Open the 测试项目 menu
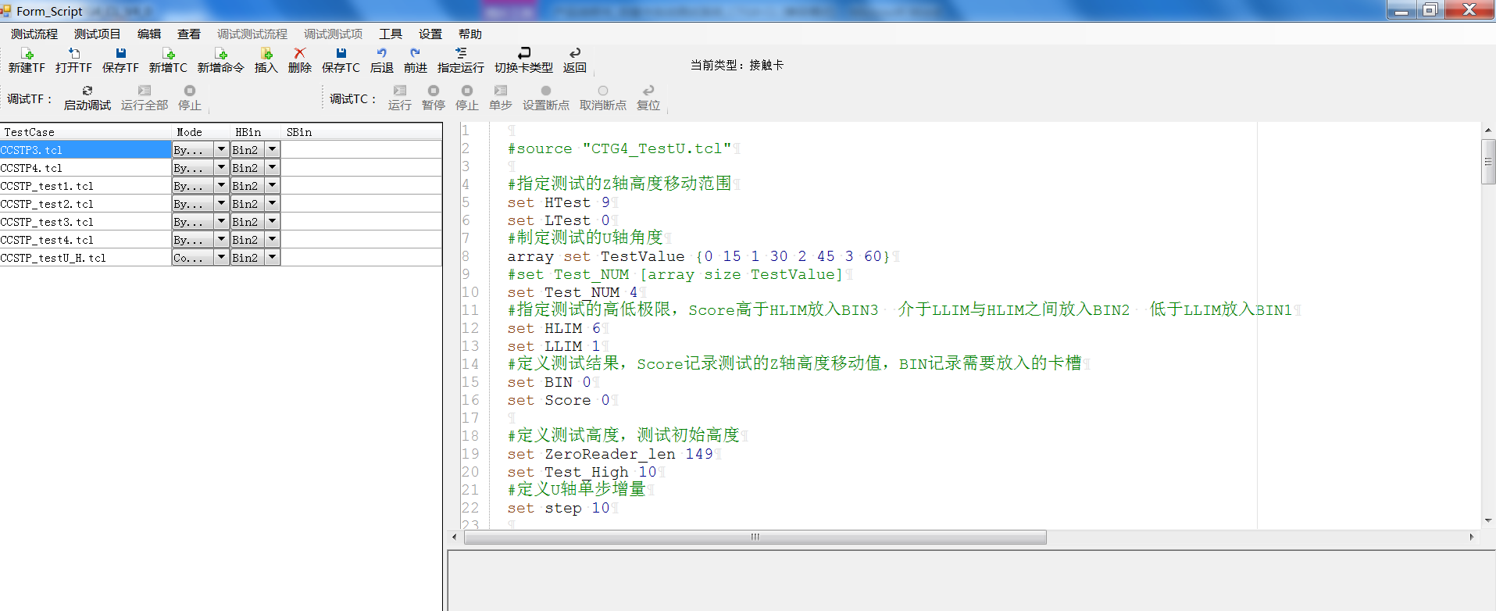Viewport: 1496px width, 611px height. 98,34
